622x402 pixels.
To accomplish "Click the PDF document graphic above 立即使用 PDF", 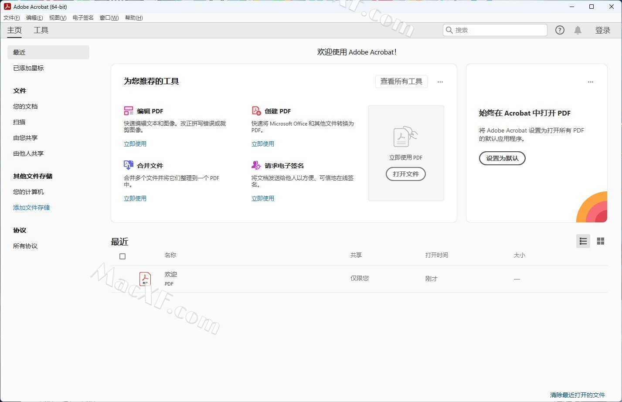I will coord(405,136).
